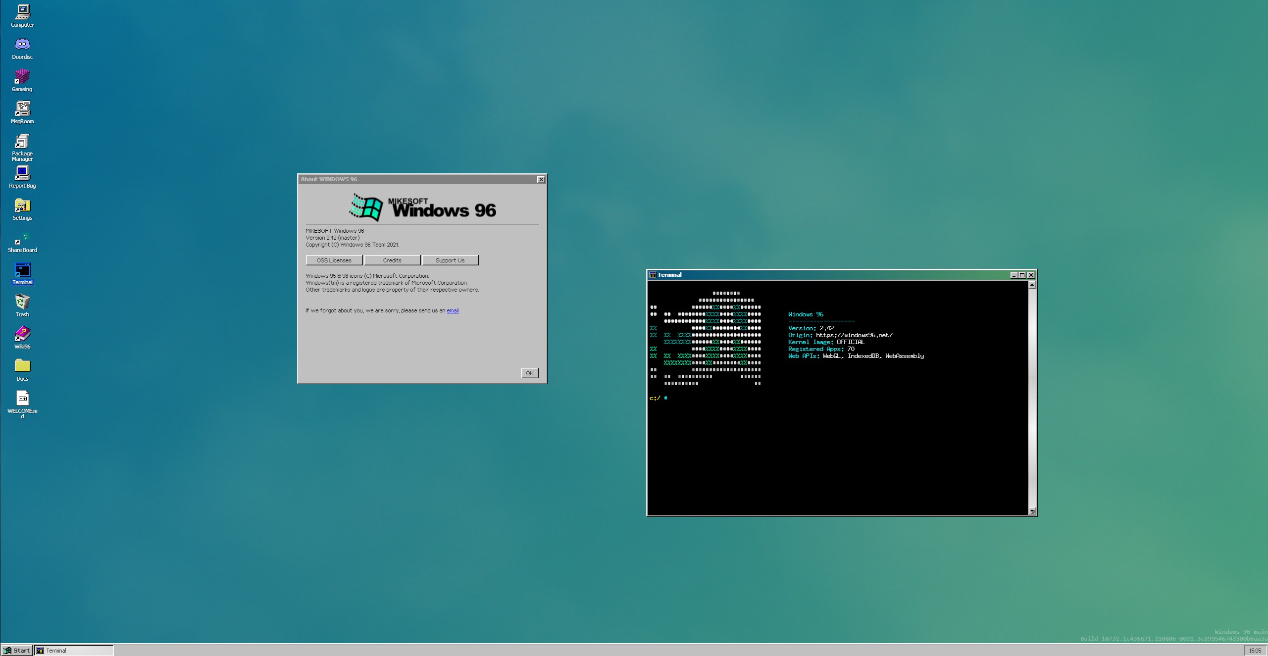Click the Terminal scrollbar up arrow
Image resolution: width=1268 pixels, height=656 pixels.
(1032, 285)
